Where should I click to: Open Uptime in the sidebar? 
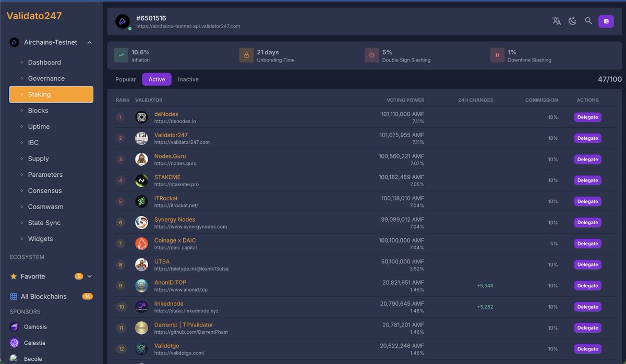tap(51, 127)
